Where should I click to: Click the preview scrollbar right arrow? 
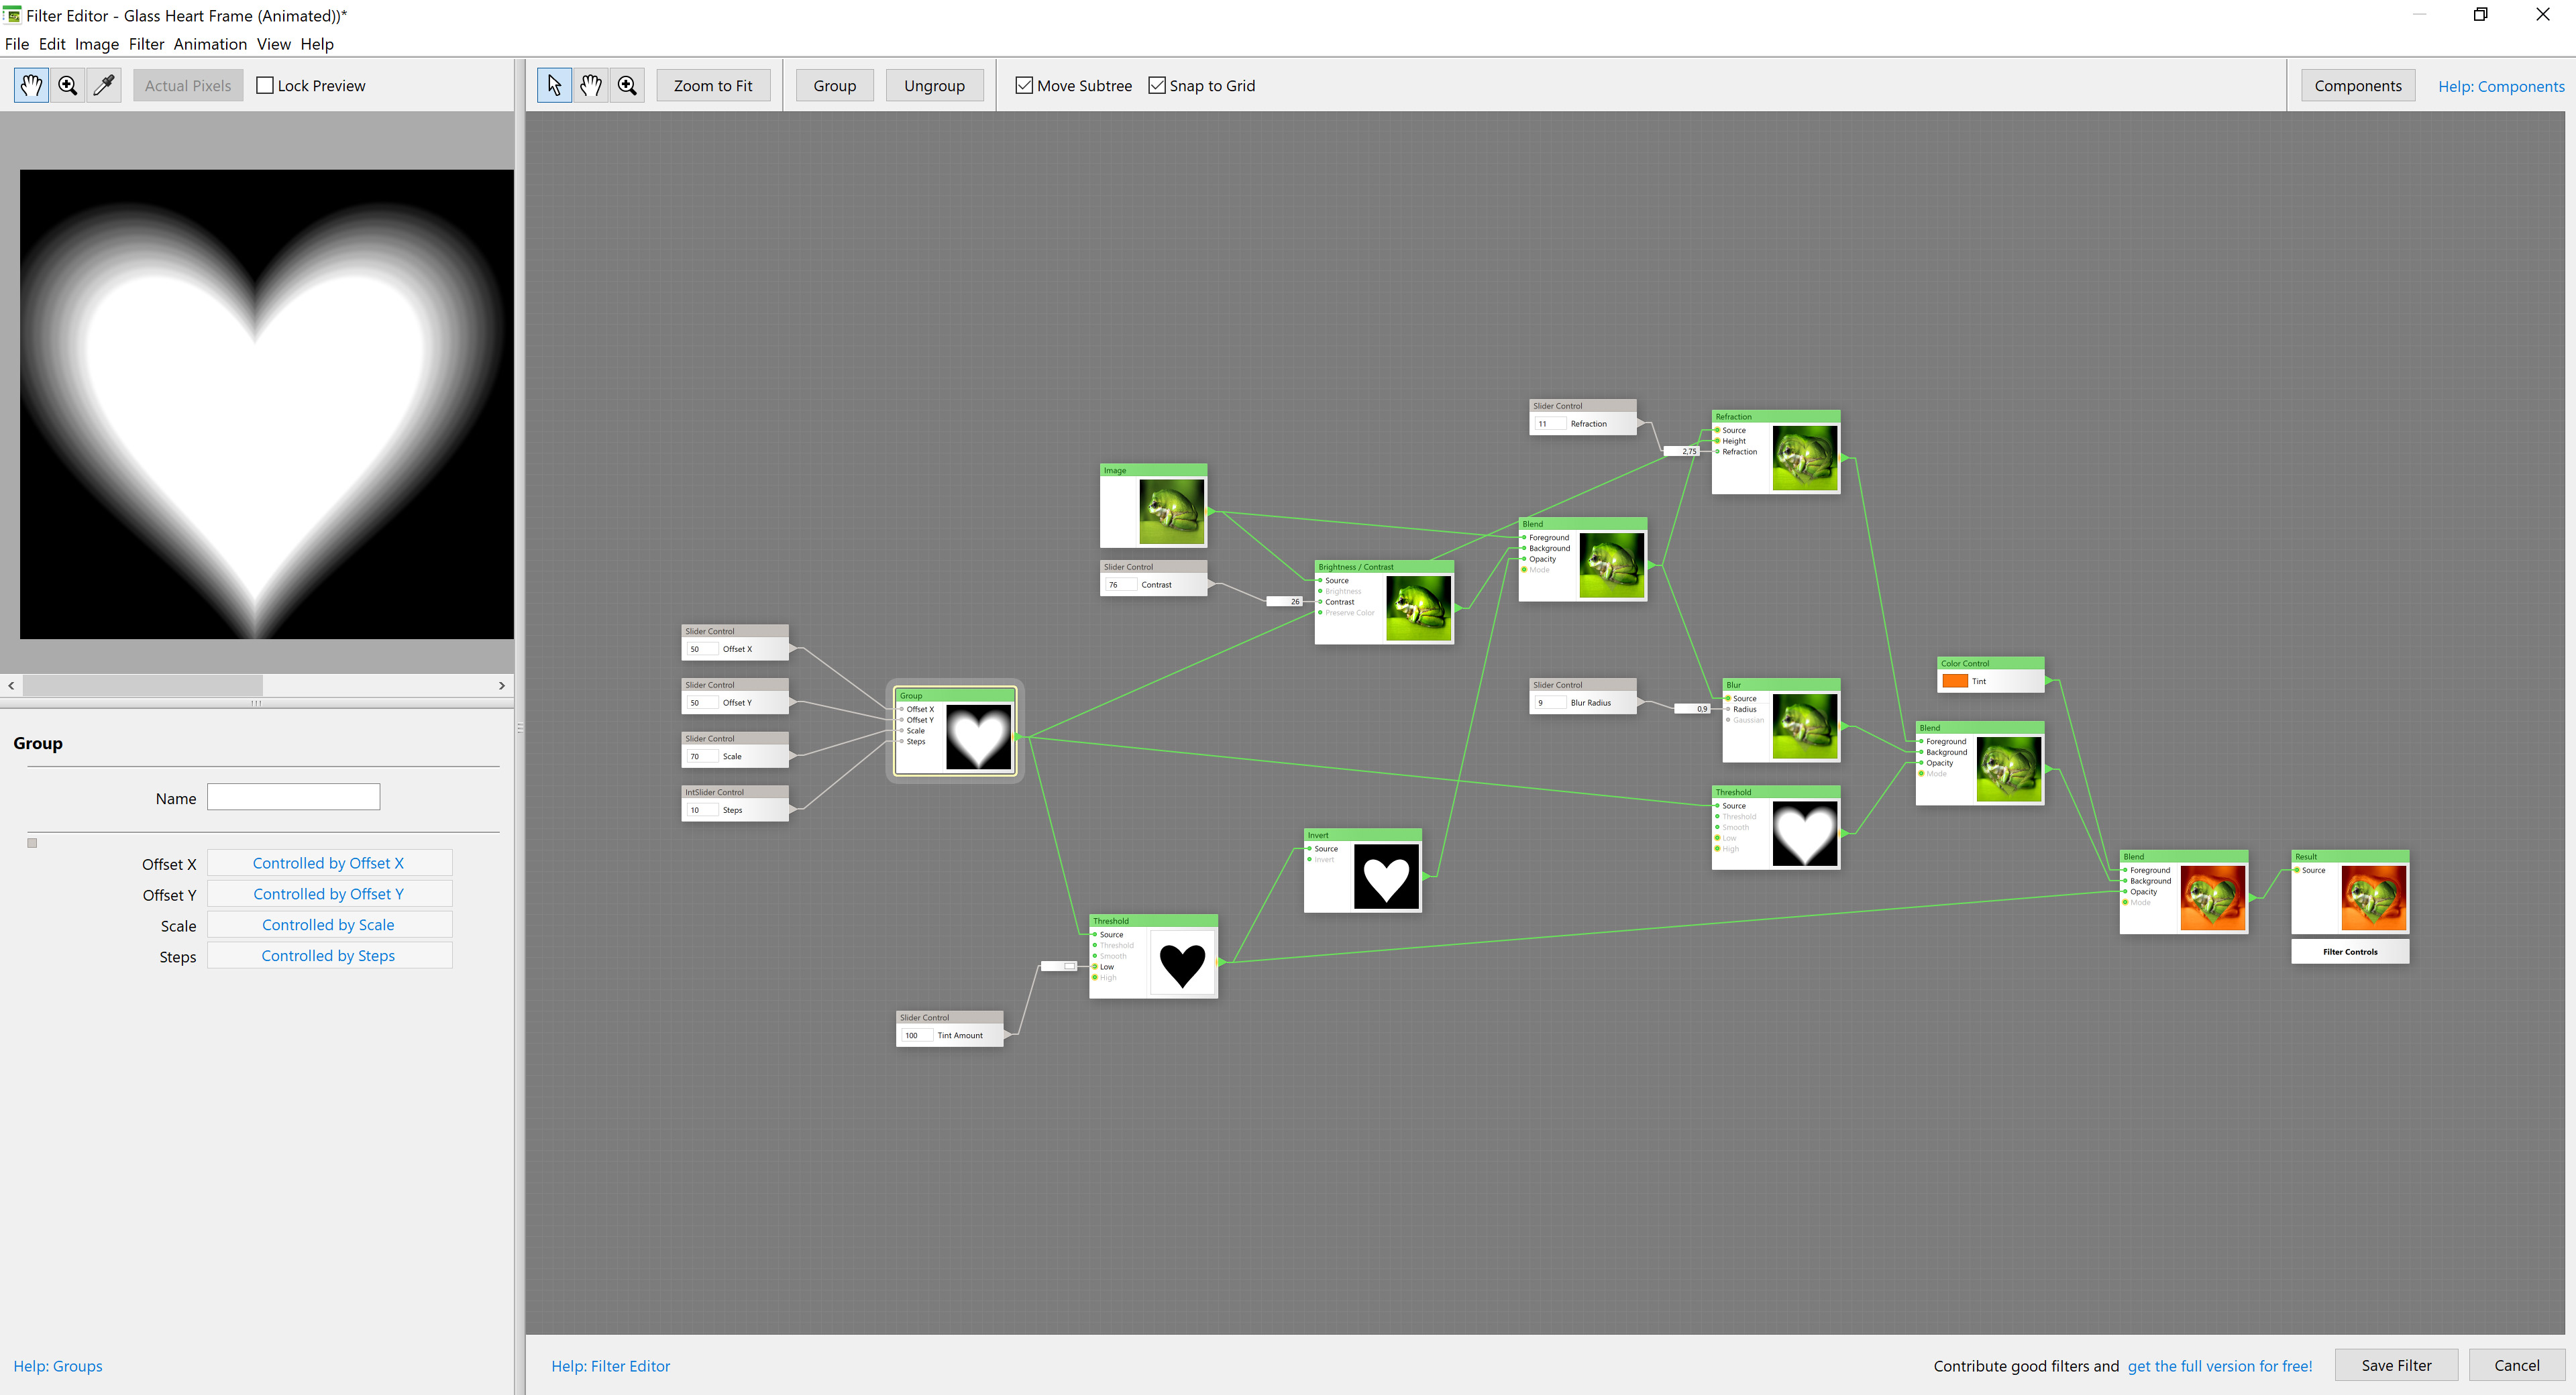click(502, 686)
